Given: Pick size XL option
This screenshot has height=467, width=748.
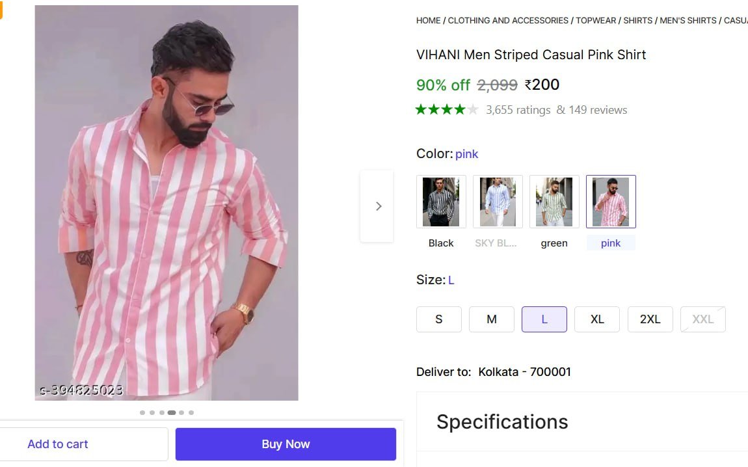Looking at the screenshot, I should pos(597,319).
